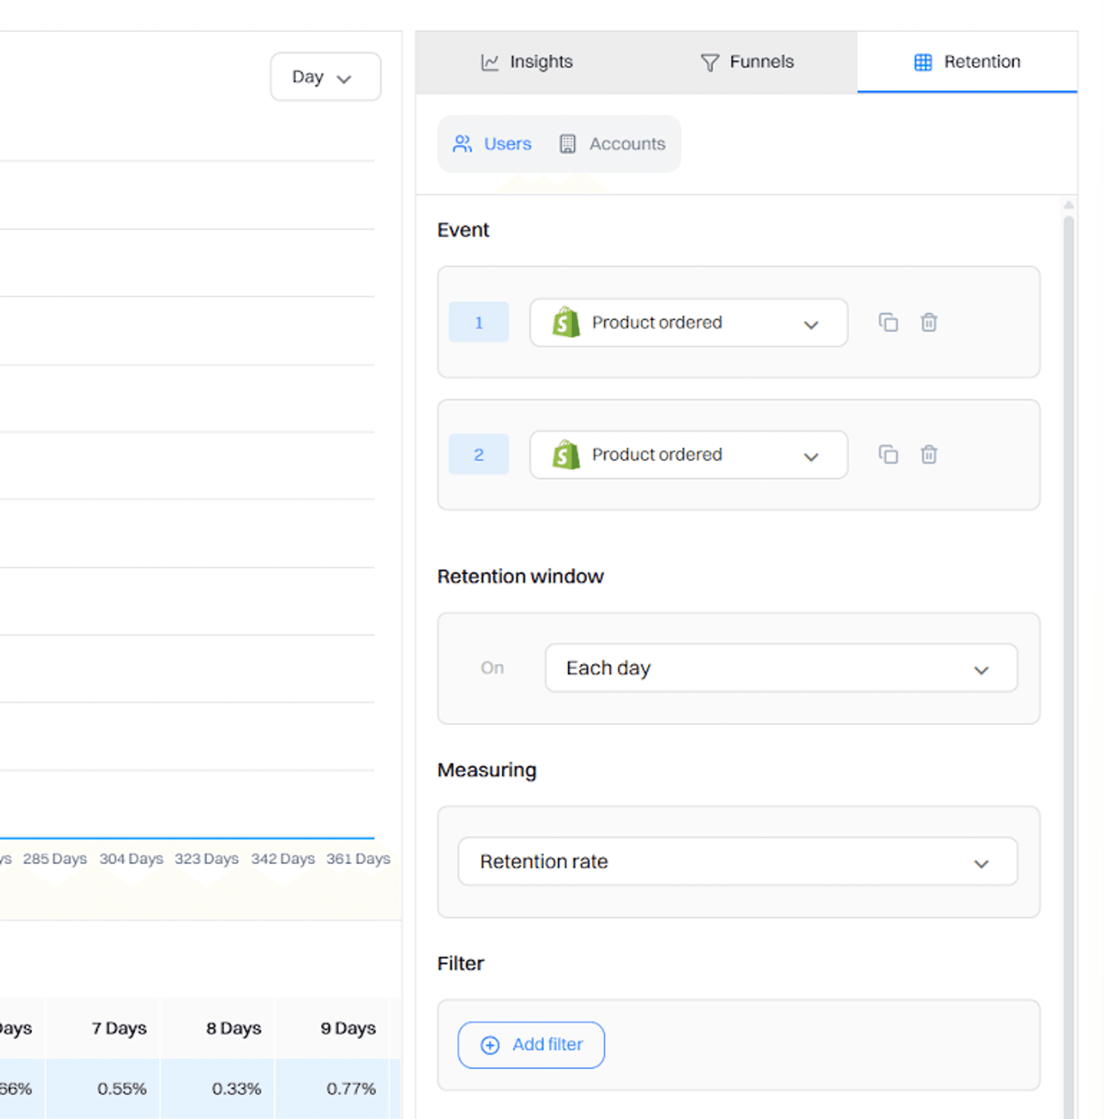Click the Shopify icon in event 1

[565, 322]
